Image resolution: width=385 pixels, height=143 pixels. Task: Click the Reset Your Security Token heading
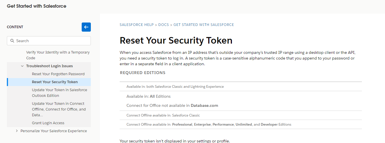176,40
